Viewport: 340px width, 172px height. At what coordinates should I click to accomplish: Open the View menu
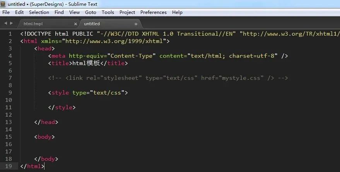click(74, 12)
